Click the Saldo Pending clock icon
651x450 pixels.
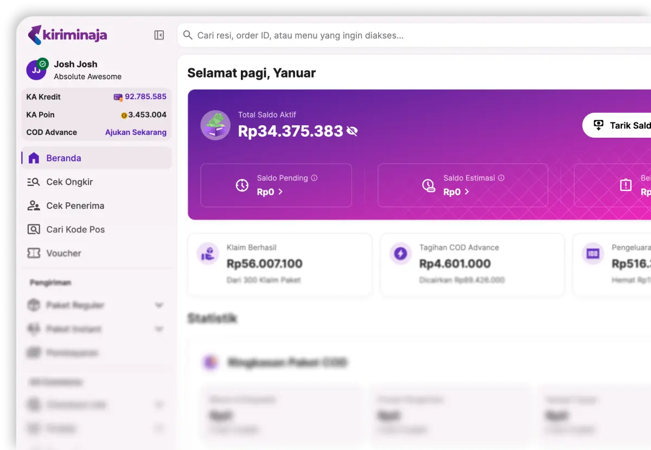[x=242, y=185]
